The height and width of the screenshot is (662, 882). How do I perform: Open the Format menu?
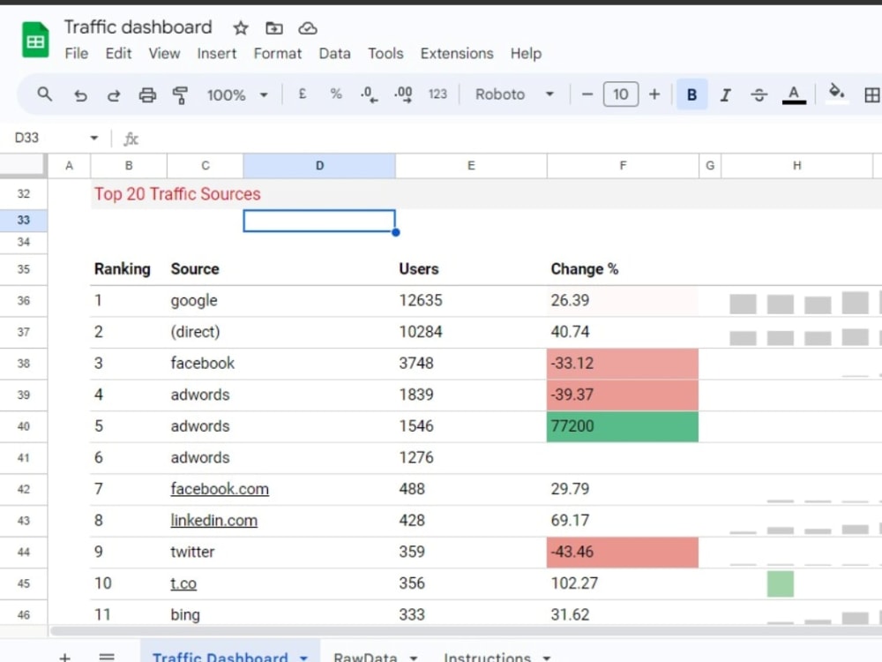(277, 54)
